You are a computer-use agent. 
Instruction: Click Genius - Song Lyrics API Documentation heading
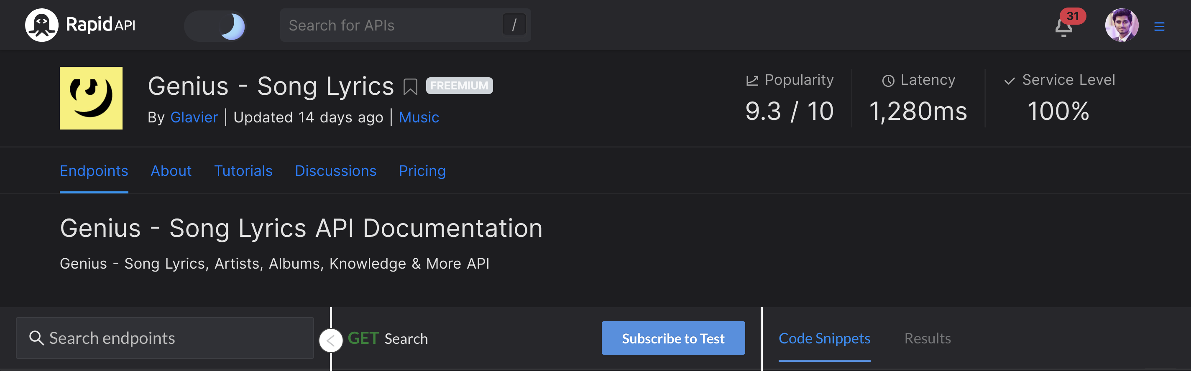click(x=301, y=228)
